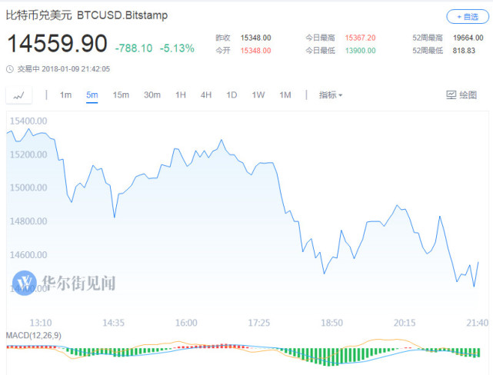Click the 今开 value 15348.00
493x375 pixels.
click(255, 51)
